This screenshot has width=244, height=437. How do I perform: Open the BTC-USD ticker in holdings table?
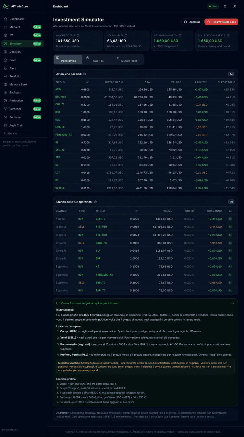(x=61, y=97)
